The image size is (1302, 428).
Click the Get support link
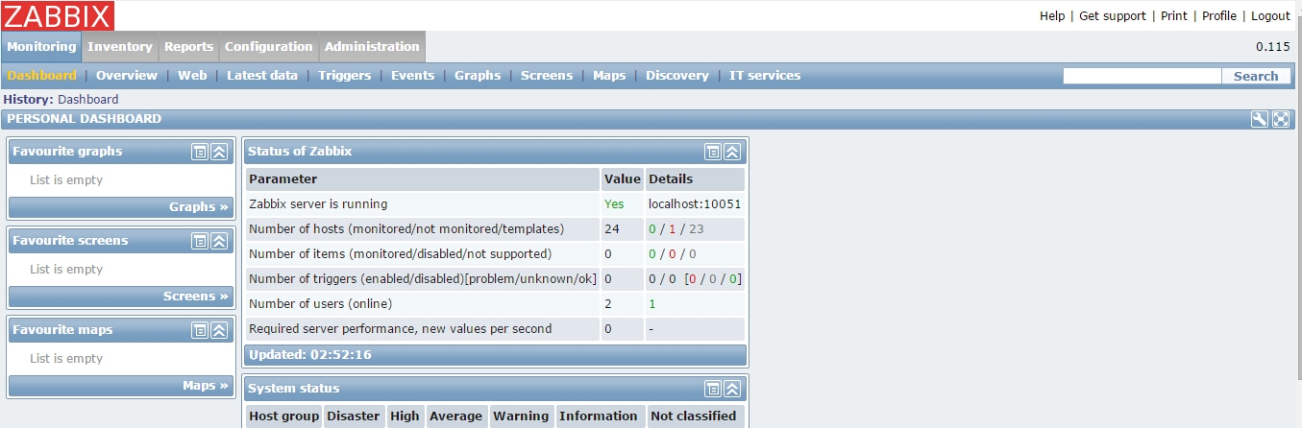[x=1113, y=15]
